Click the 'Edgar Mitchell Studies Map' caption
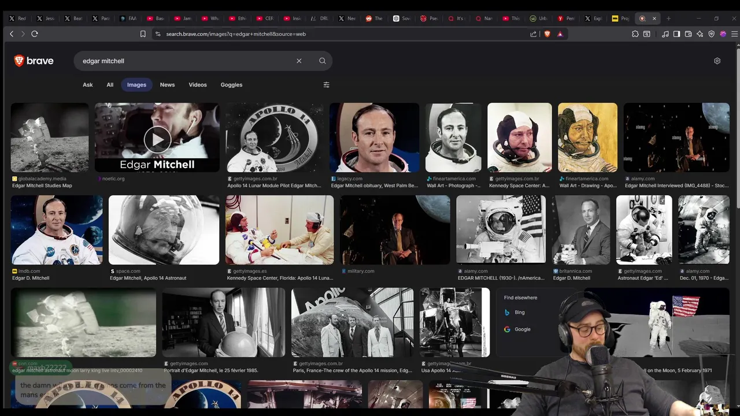Screen dimensions: 740x416 42,186
